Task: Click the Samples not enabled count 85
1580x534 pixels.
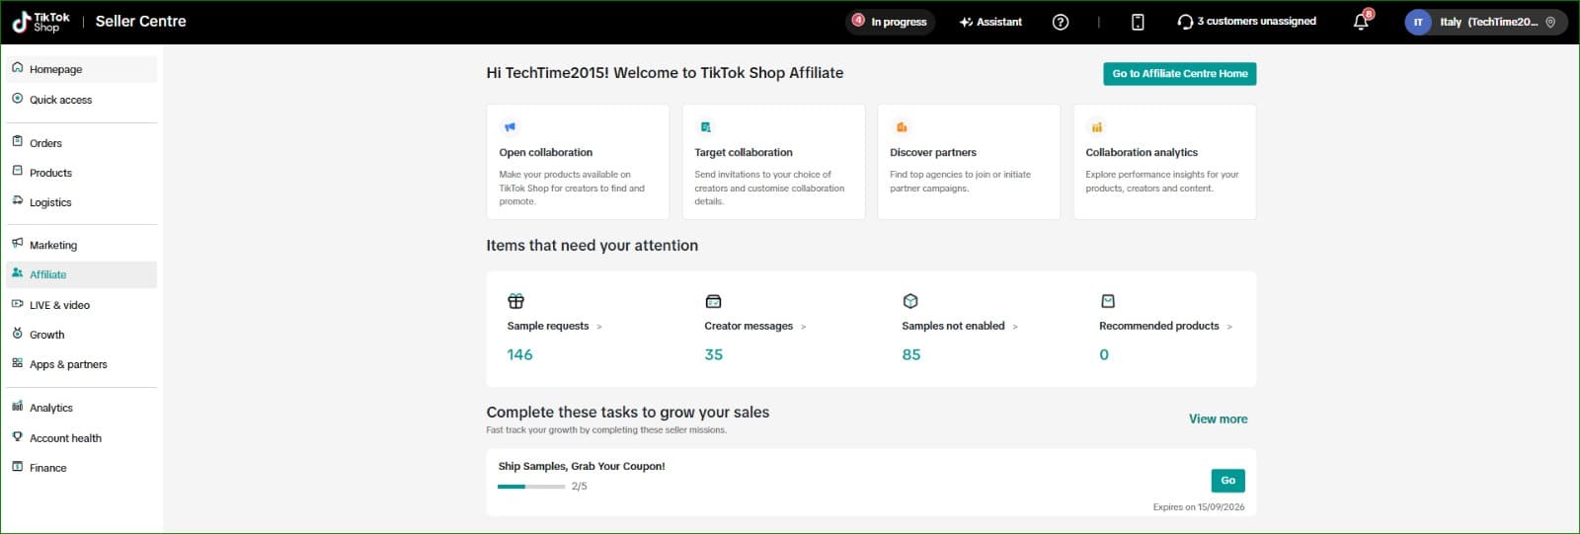Action: tap(910, 354)
